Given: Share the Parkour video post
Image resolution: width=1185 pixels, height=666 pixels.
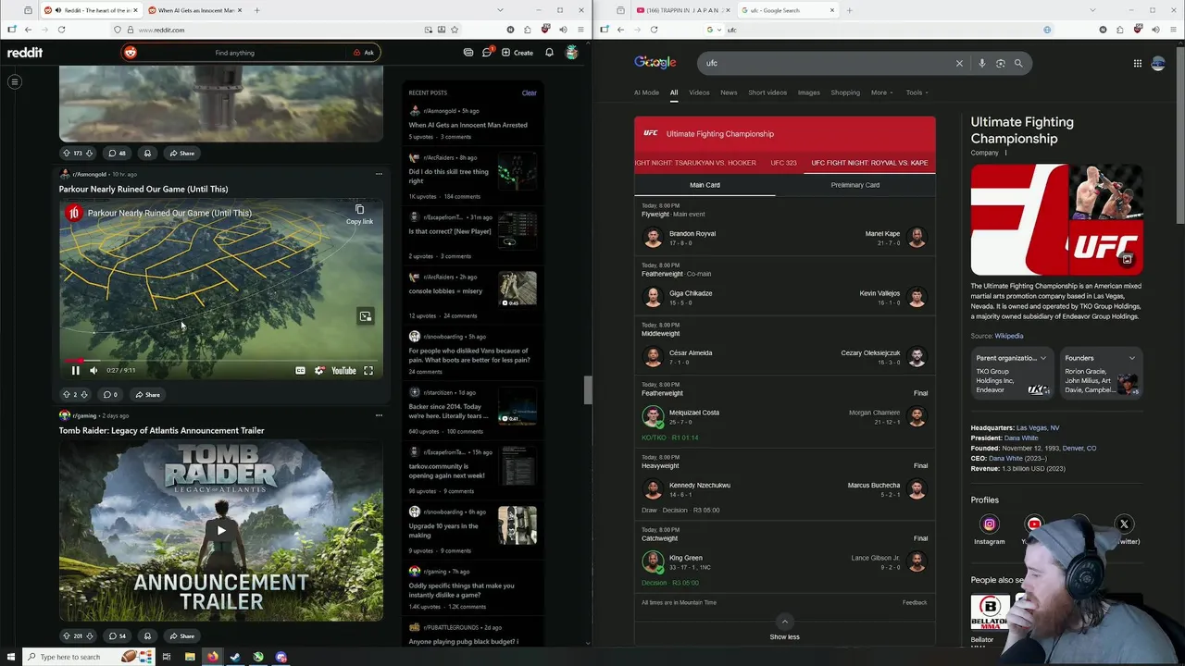Looking at the screenshot, I should pos(148,394).
